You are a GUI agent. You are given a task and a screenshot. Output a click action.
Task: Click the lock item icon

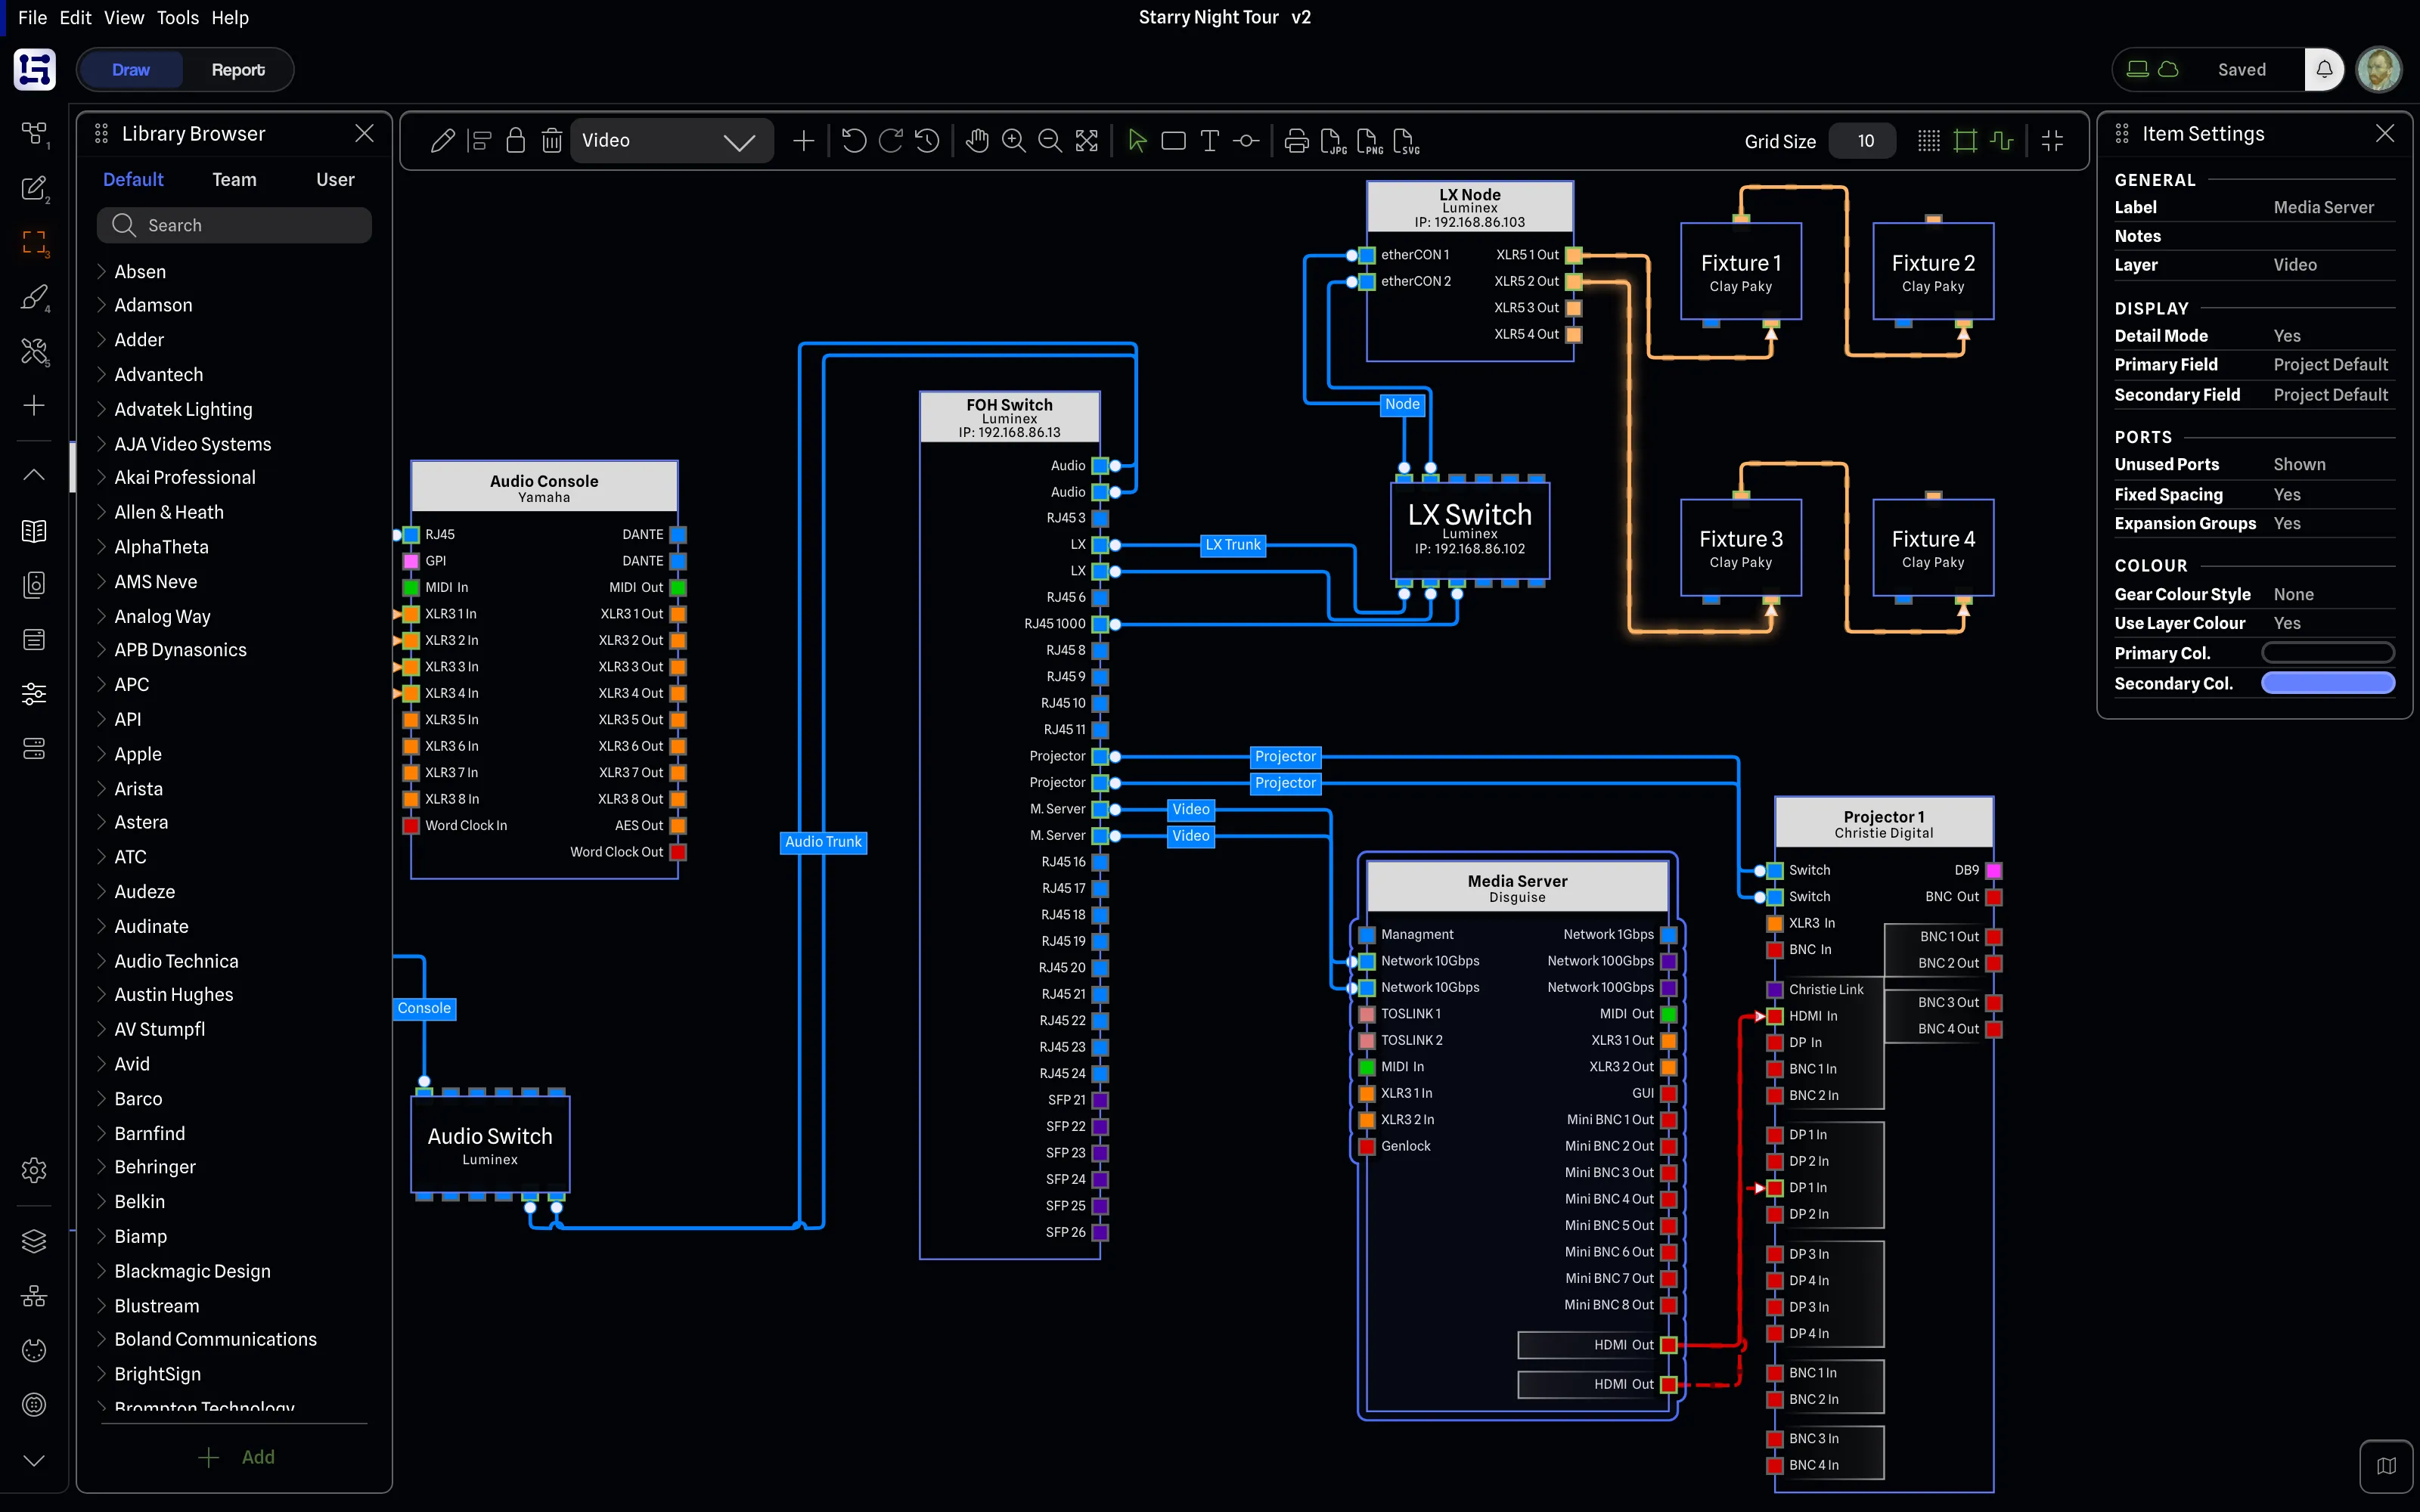[x=515, y=141]
